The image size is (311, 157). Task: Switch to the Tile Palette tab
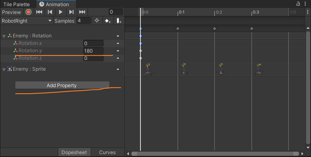coord(17,5)
